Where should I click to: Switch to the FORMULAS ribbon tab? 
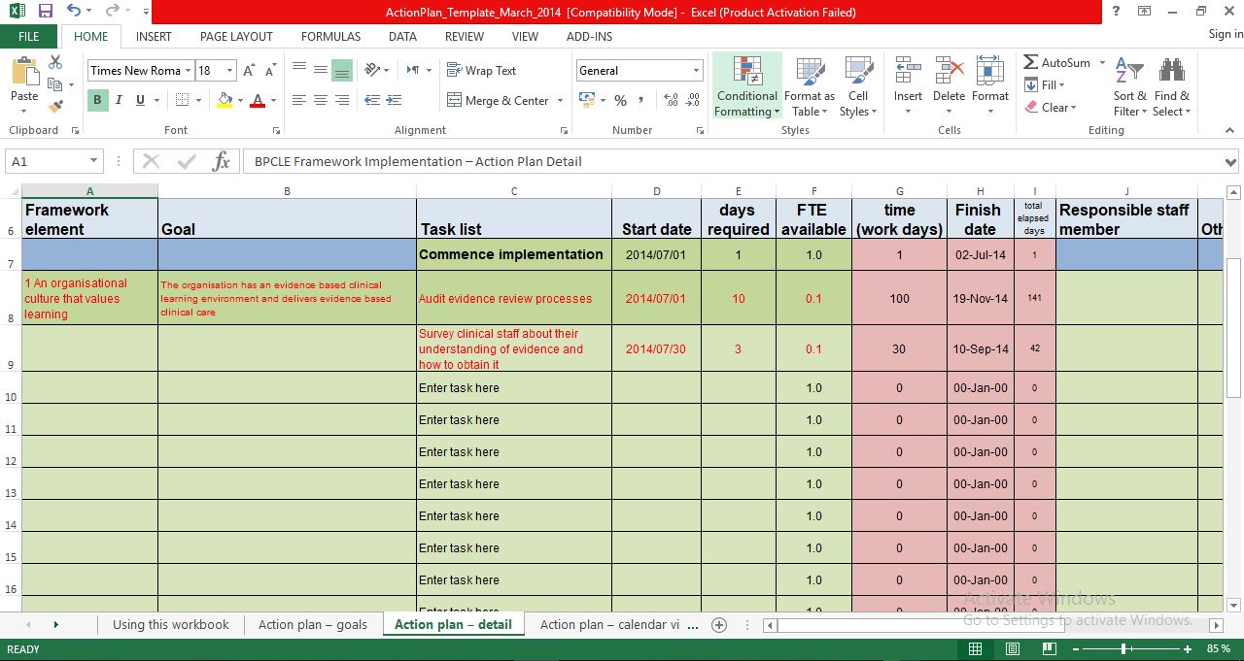pyautogui.click(x=330, y=36)
